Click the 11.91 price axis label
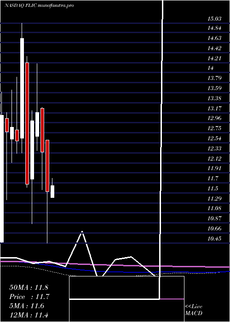This screenshot has height=322, width=230. [214, 168]
